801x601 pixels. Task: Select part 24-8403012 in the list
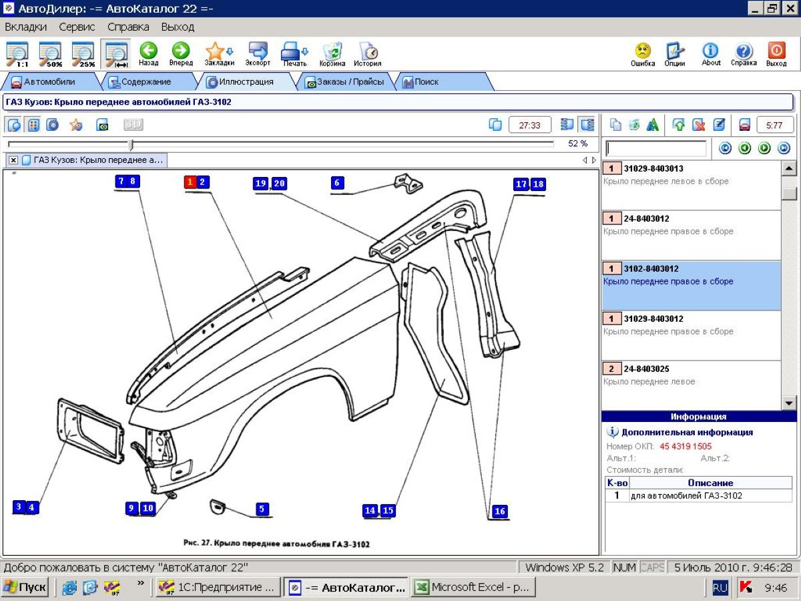[692, 236]
